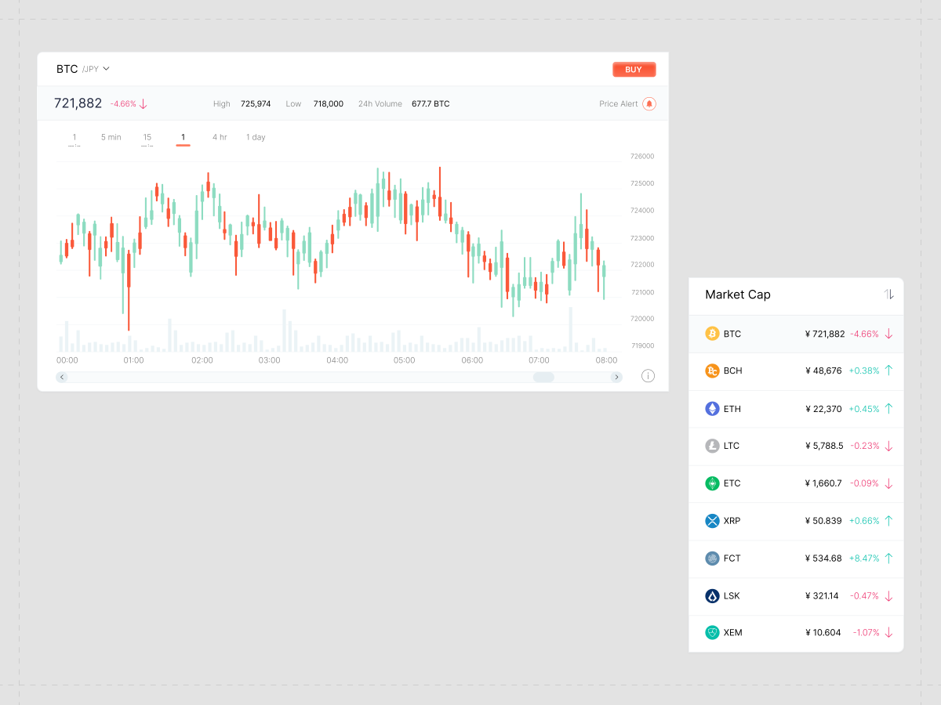Click the Ripple XRP coin icon
The width and height of the screenshot is (941, 705).
click(x=712, y=521)
